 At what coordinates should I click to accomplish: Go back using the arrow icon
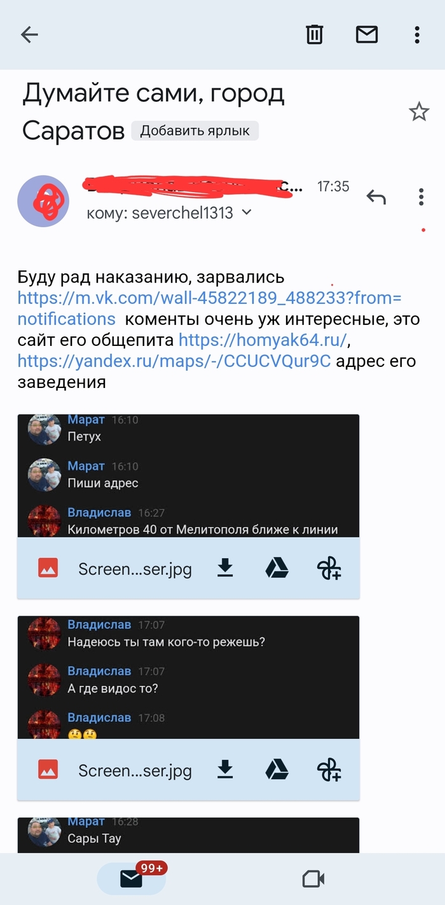[x=30, y=34]
